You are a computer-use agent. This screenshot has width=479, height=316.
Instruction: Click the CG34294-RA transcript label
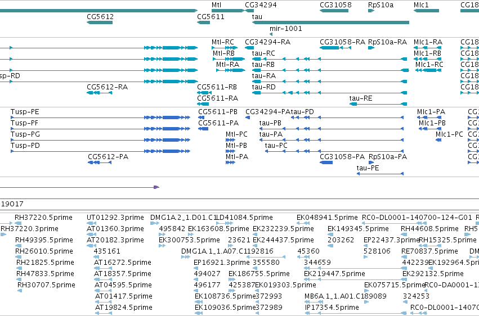pos(267,42)
